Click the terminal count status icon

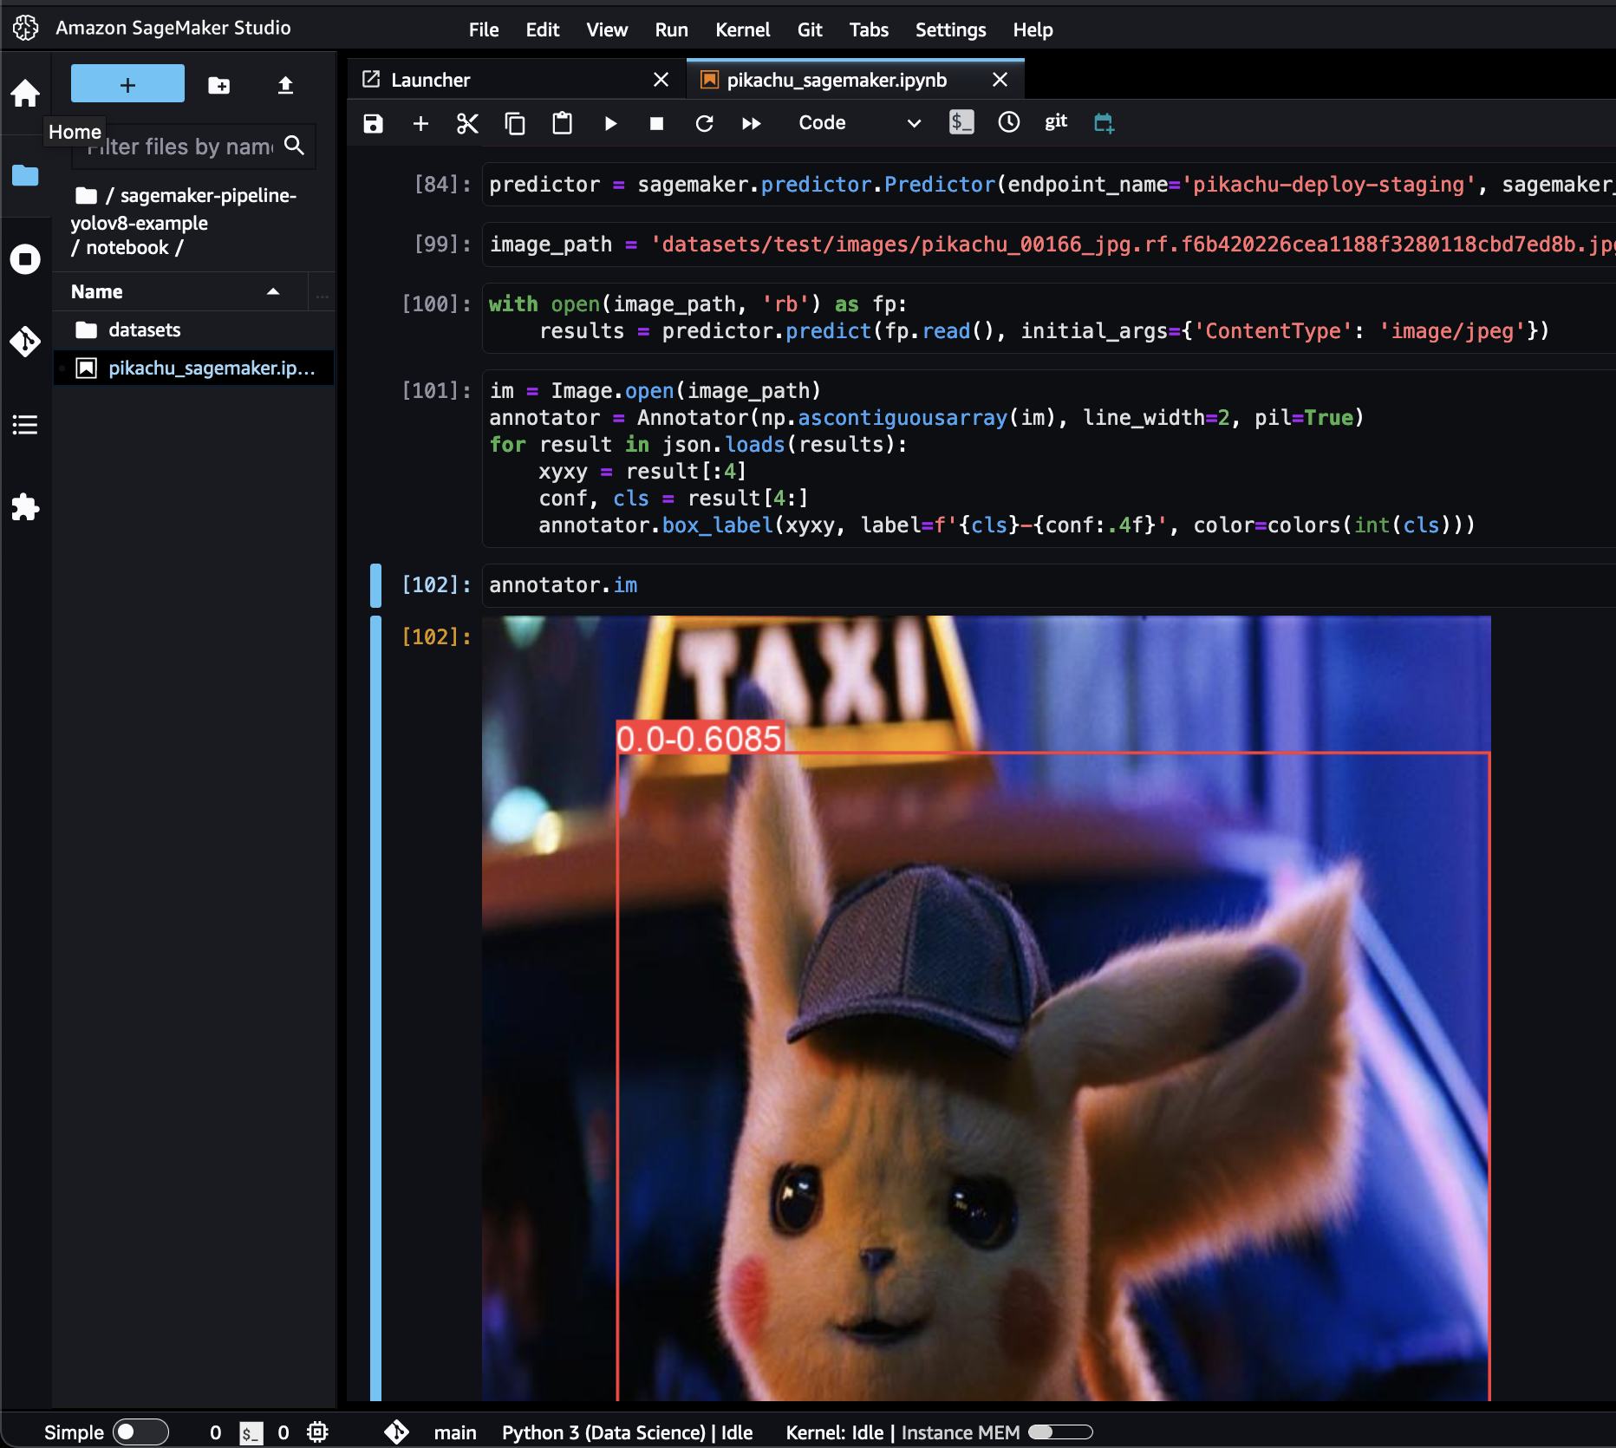(x=251, y=1432)
